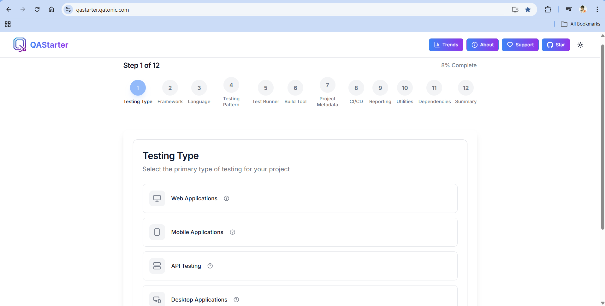Open step 12 Summary
Viewport: 605px width, 306px height.
pos(466,88)
